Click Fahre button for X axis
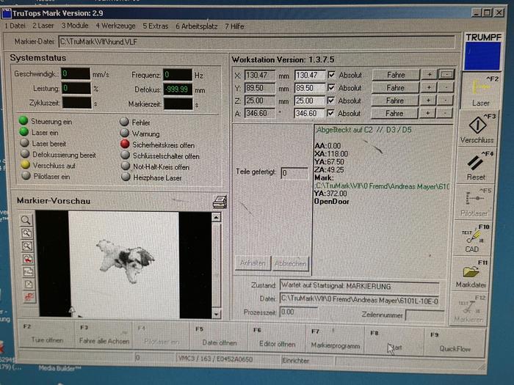This screenshot has height=385, width=514. click(396, 75)
